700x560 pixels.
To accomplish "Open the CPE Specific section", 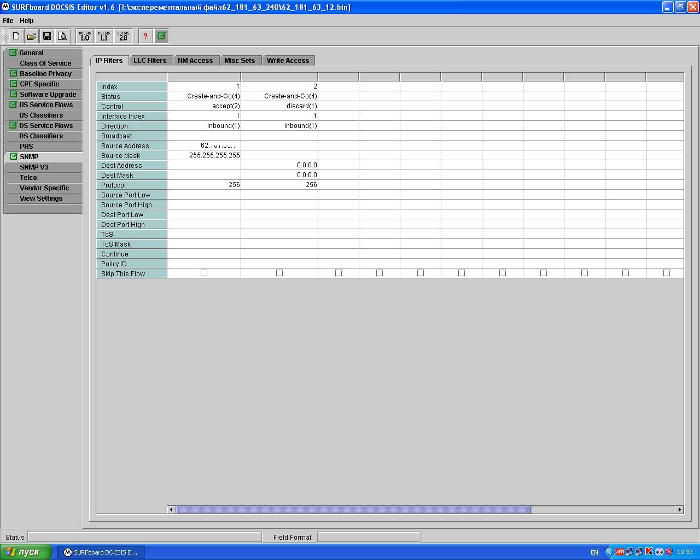I will coord(43,84).
